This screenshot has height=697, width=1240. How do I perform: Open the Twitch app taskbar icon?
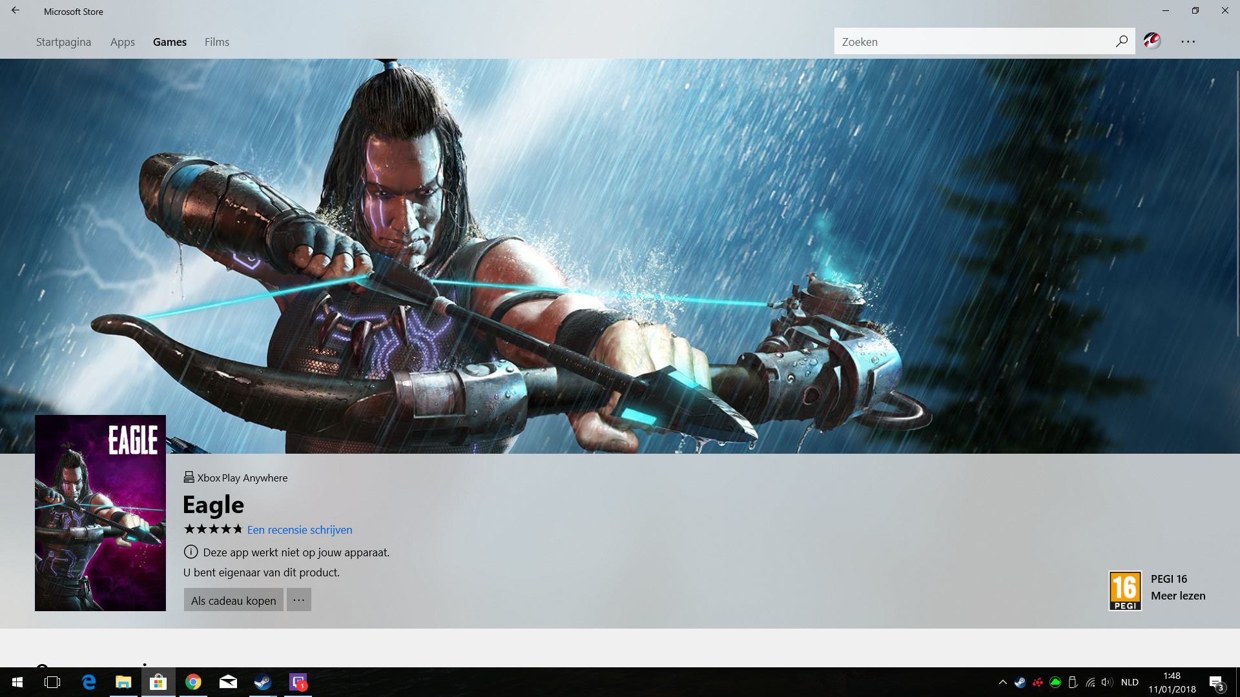pyautogui.click(x=298, y=682)
